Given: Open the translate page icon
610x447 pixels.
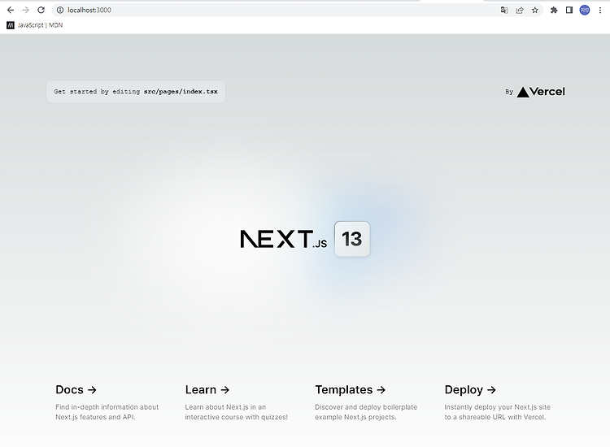Looking at the screenshot, I should [x=504, y=10].
